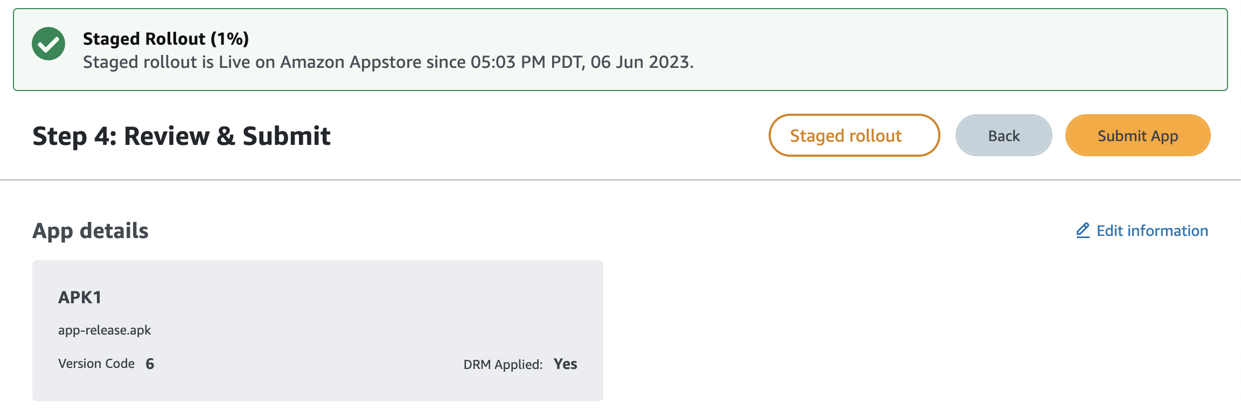Viewport: 1241px width, 418px height.
Task: Select the version code value 6
Action: (x=150, y=364)
